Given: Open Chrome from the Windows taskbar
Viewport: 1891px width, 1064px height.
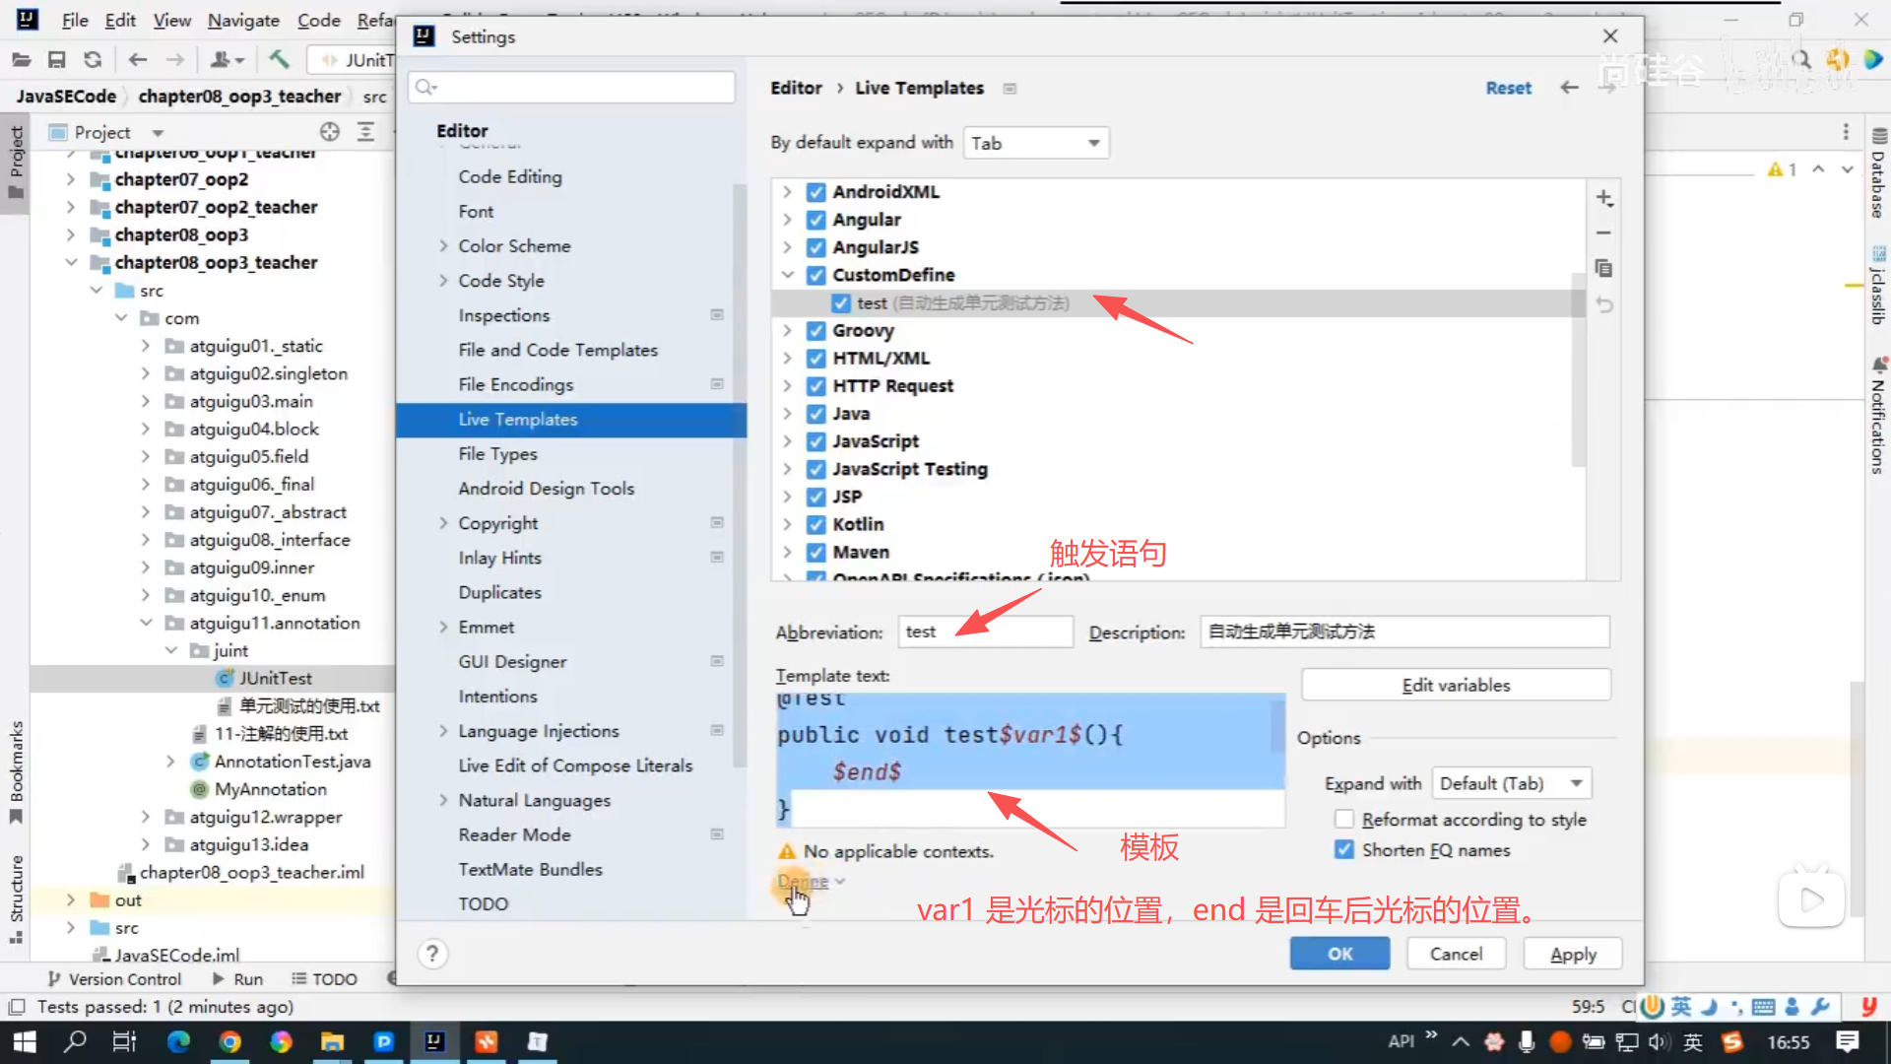Looking at the screenshot, I should click(229, 1041).
